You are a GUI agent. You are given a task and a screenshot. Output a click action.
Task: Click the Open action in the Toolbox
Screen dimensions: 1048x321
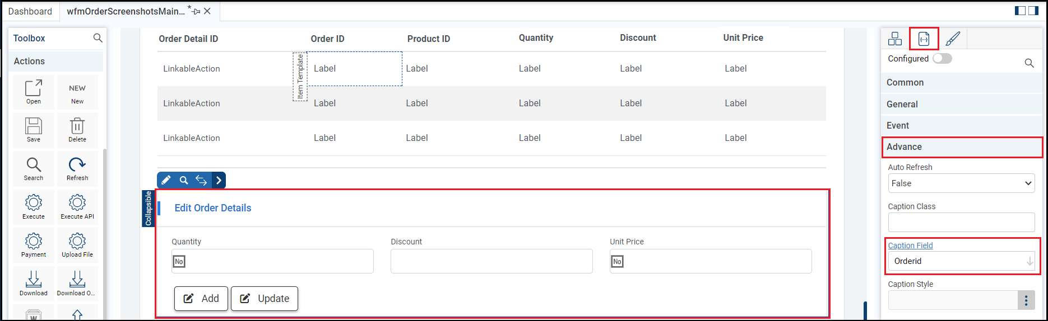click(x=34, y=91)
